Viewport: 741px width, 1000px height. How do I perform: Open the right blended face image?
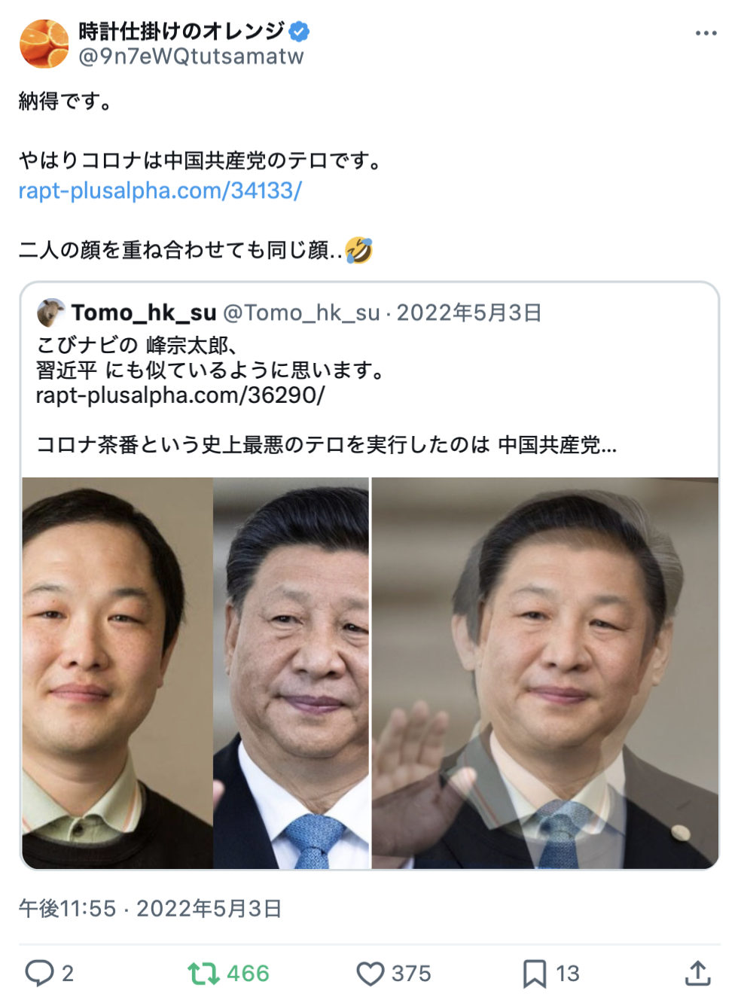(544, 673)
